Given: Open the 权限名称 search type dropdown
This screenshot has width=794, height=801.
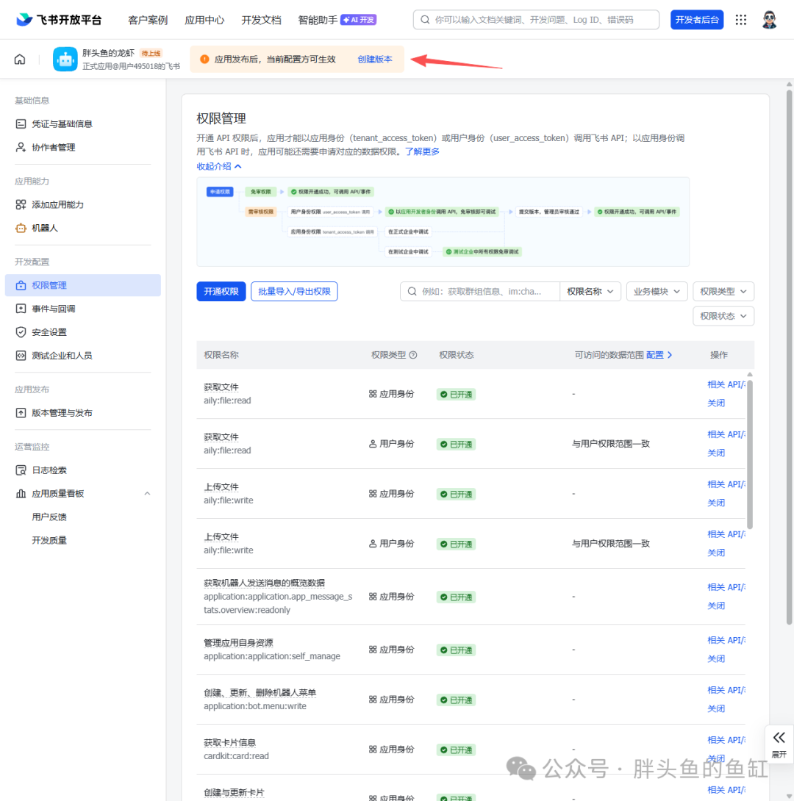Looking at the screenshot, I should 590,292.
